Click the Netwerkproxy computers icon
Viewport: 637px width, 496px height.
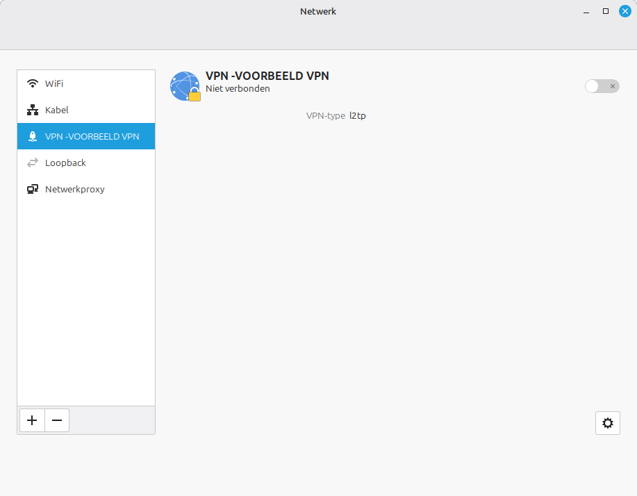[33, 189]
